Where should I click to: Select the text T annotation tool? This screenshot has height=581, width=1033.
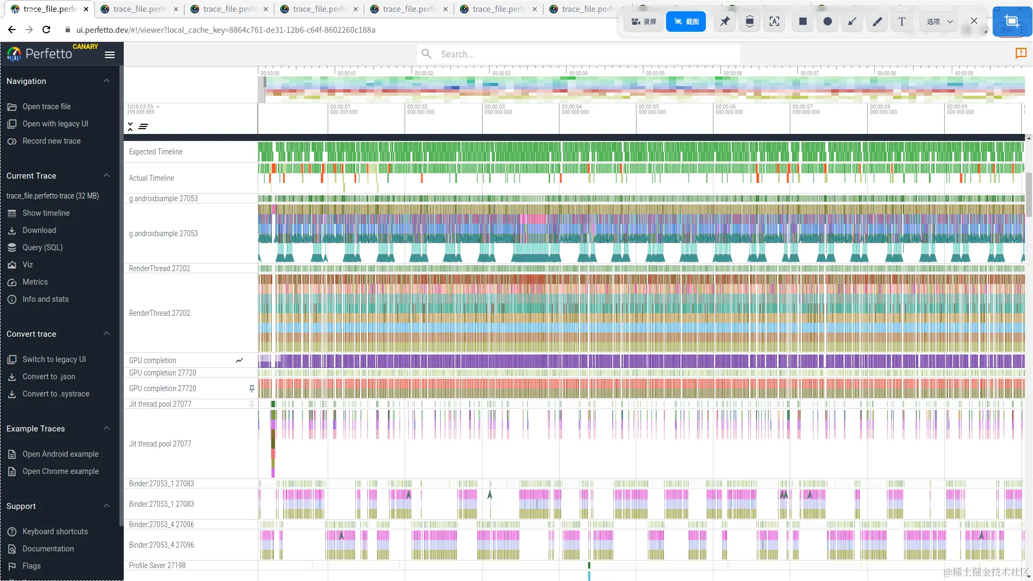902,22
